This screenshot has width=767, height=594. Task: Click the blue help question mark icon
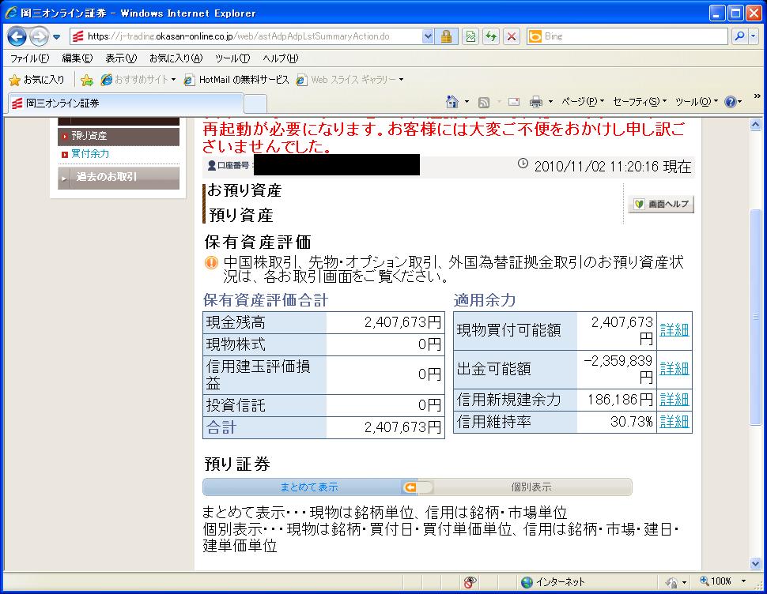[731, 102]
